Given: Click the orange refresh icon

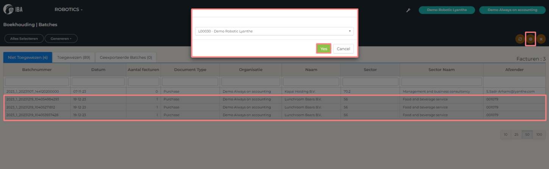Looking at the screenshot, I should click(x=520, y=39).
